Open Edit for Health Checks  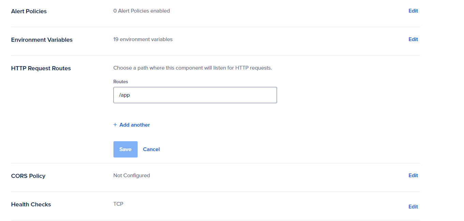[x=413, y=207]
